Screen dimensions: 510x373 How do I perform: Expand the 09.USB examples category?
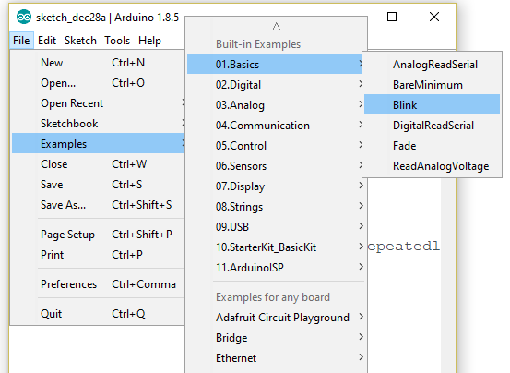click(276, 227)
